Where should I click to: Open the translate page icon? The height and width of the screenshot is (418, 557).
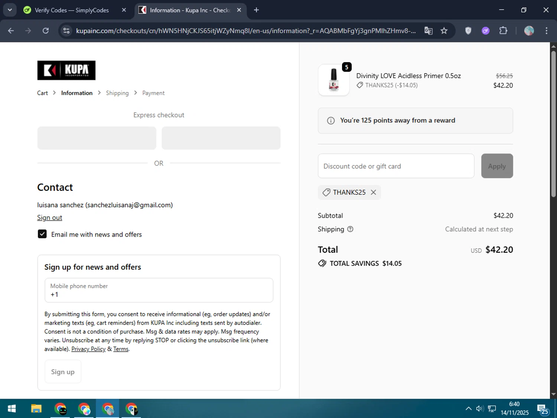click(429, 31)
